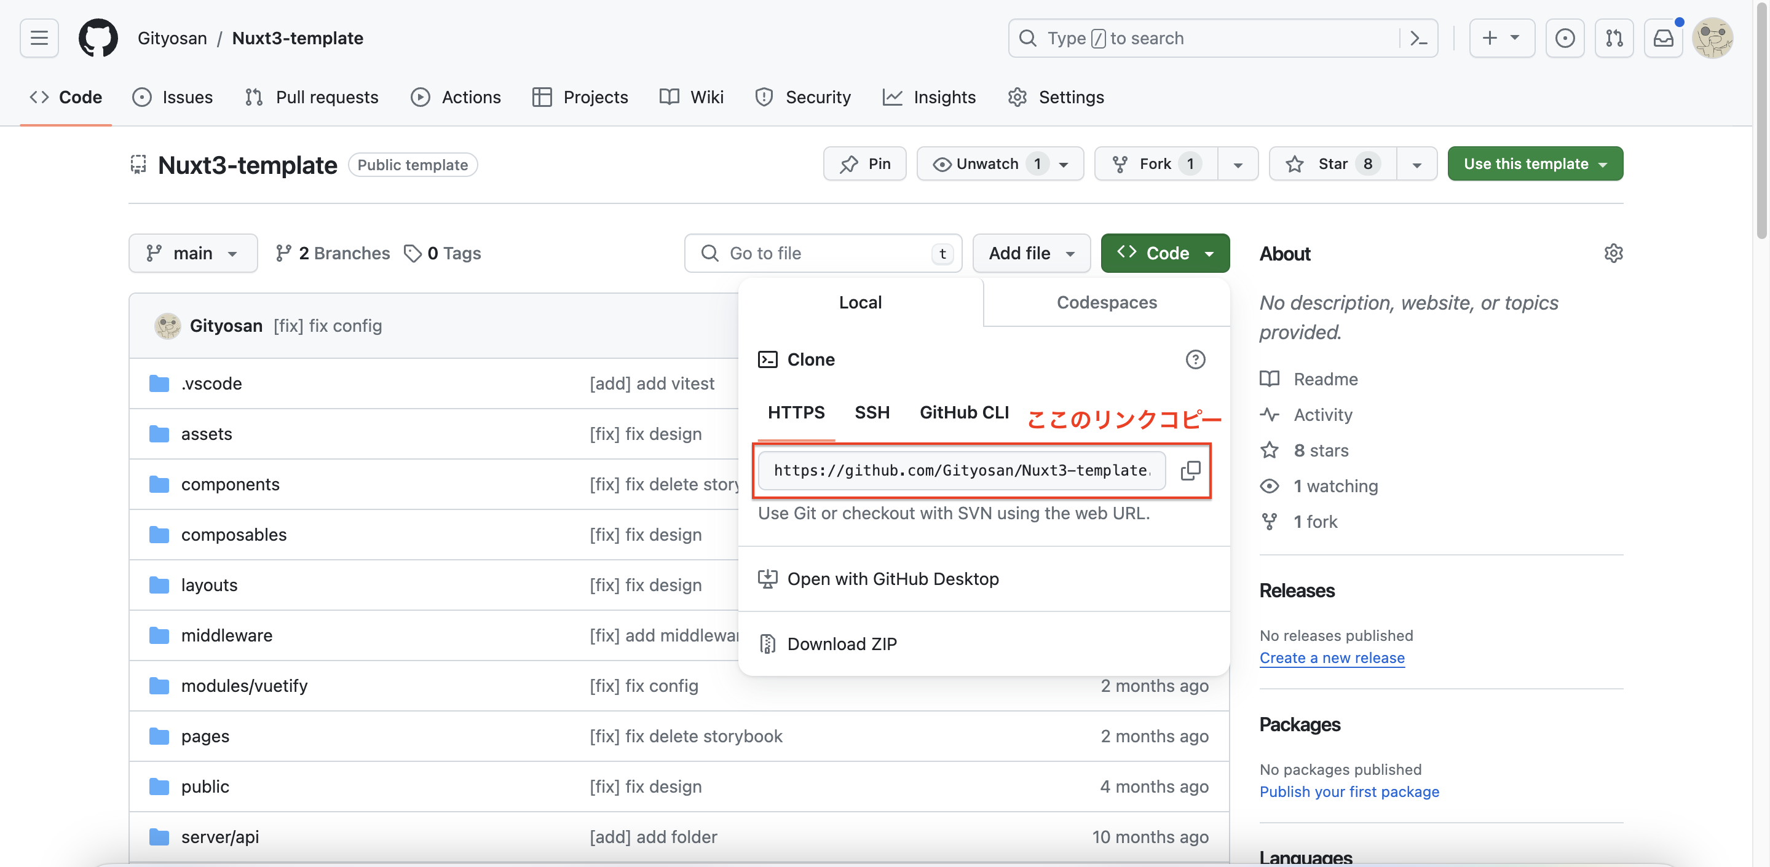This screenshot has height=867, width=1770.
Task: Select the HTTPS clone option
Action: click(x=796, y=412)
